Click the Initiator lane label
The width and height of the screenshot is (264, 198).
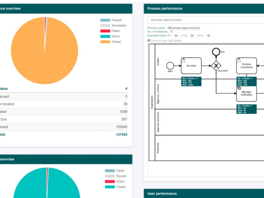158,62
